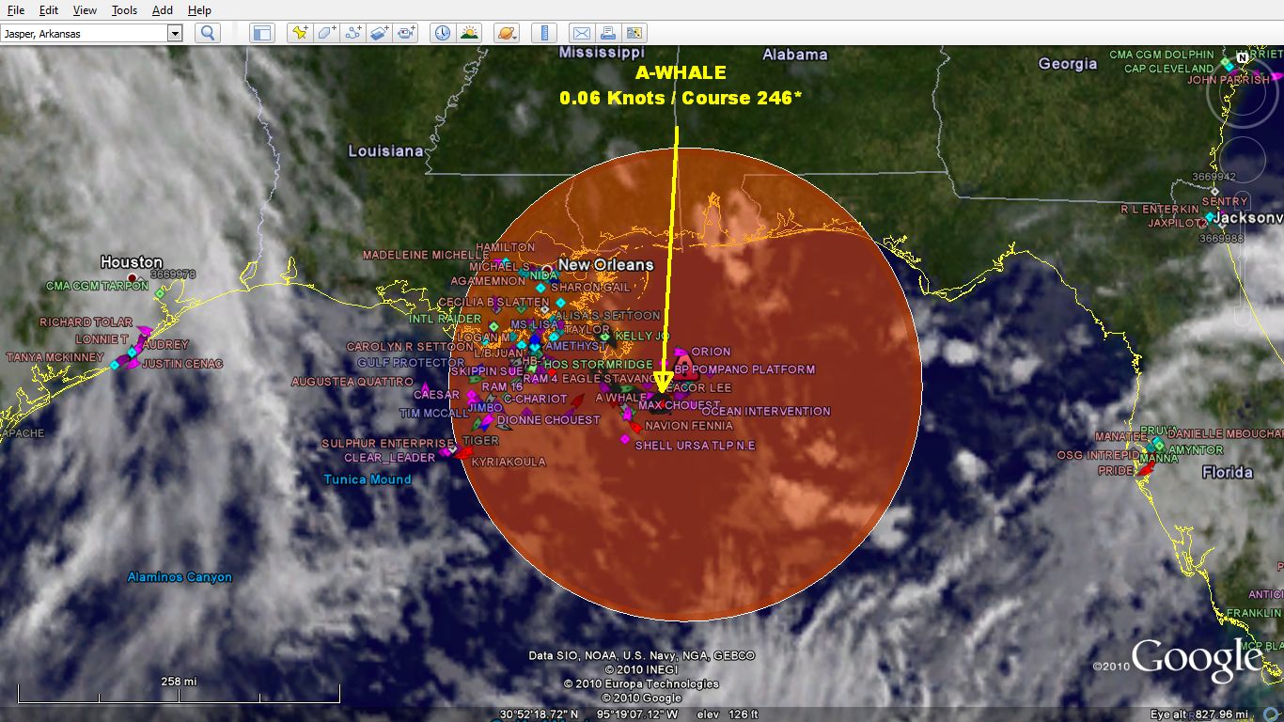Open the Add menu

click(x=163, y=10)
